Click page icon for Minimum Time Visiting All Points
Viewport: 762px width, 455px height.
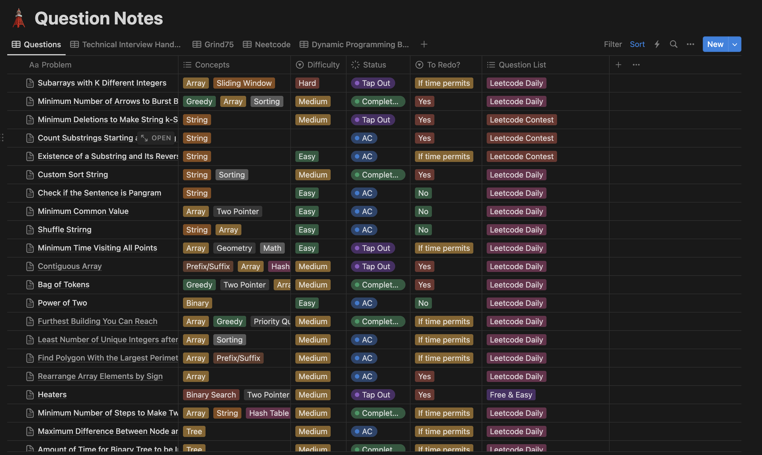click(x=30, y=248)
